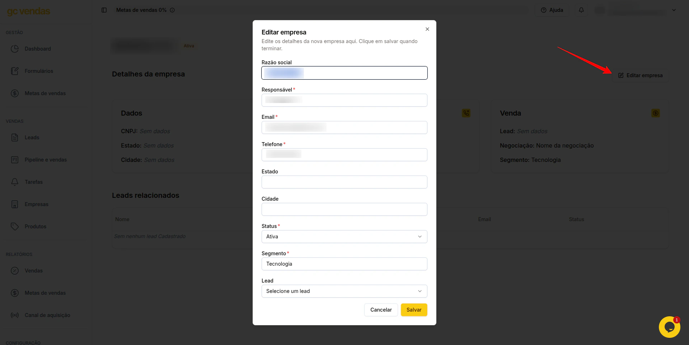Click into the Cidade text field
689x345 pixels.
(x=344, y=209)
